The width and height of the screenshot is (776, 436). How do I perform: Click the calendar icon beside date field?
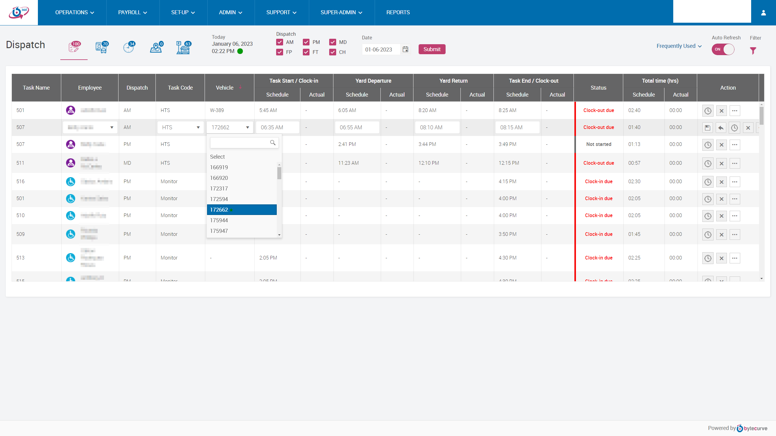[x=405, y=49]
